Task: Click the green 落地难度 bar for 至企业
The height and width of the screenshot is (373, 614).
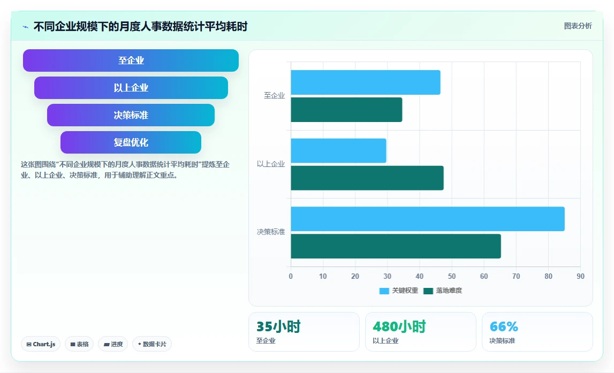Action: (346, 110)
